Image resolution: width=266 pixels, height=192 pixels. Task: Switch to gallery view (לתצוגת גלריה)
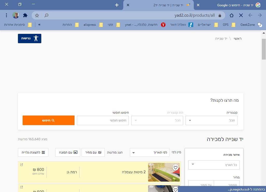coord(33,152)
